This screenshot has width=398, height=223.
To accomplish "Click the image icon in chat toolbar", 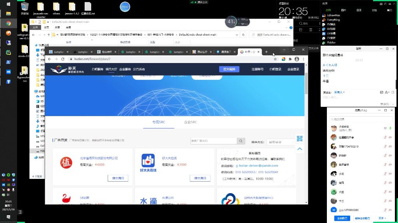I will 382,93.
